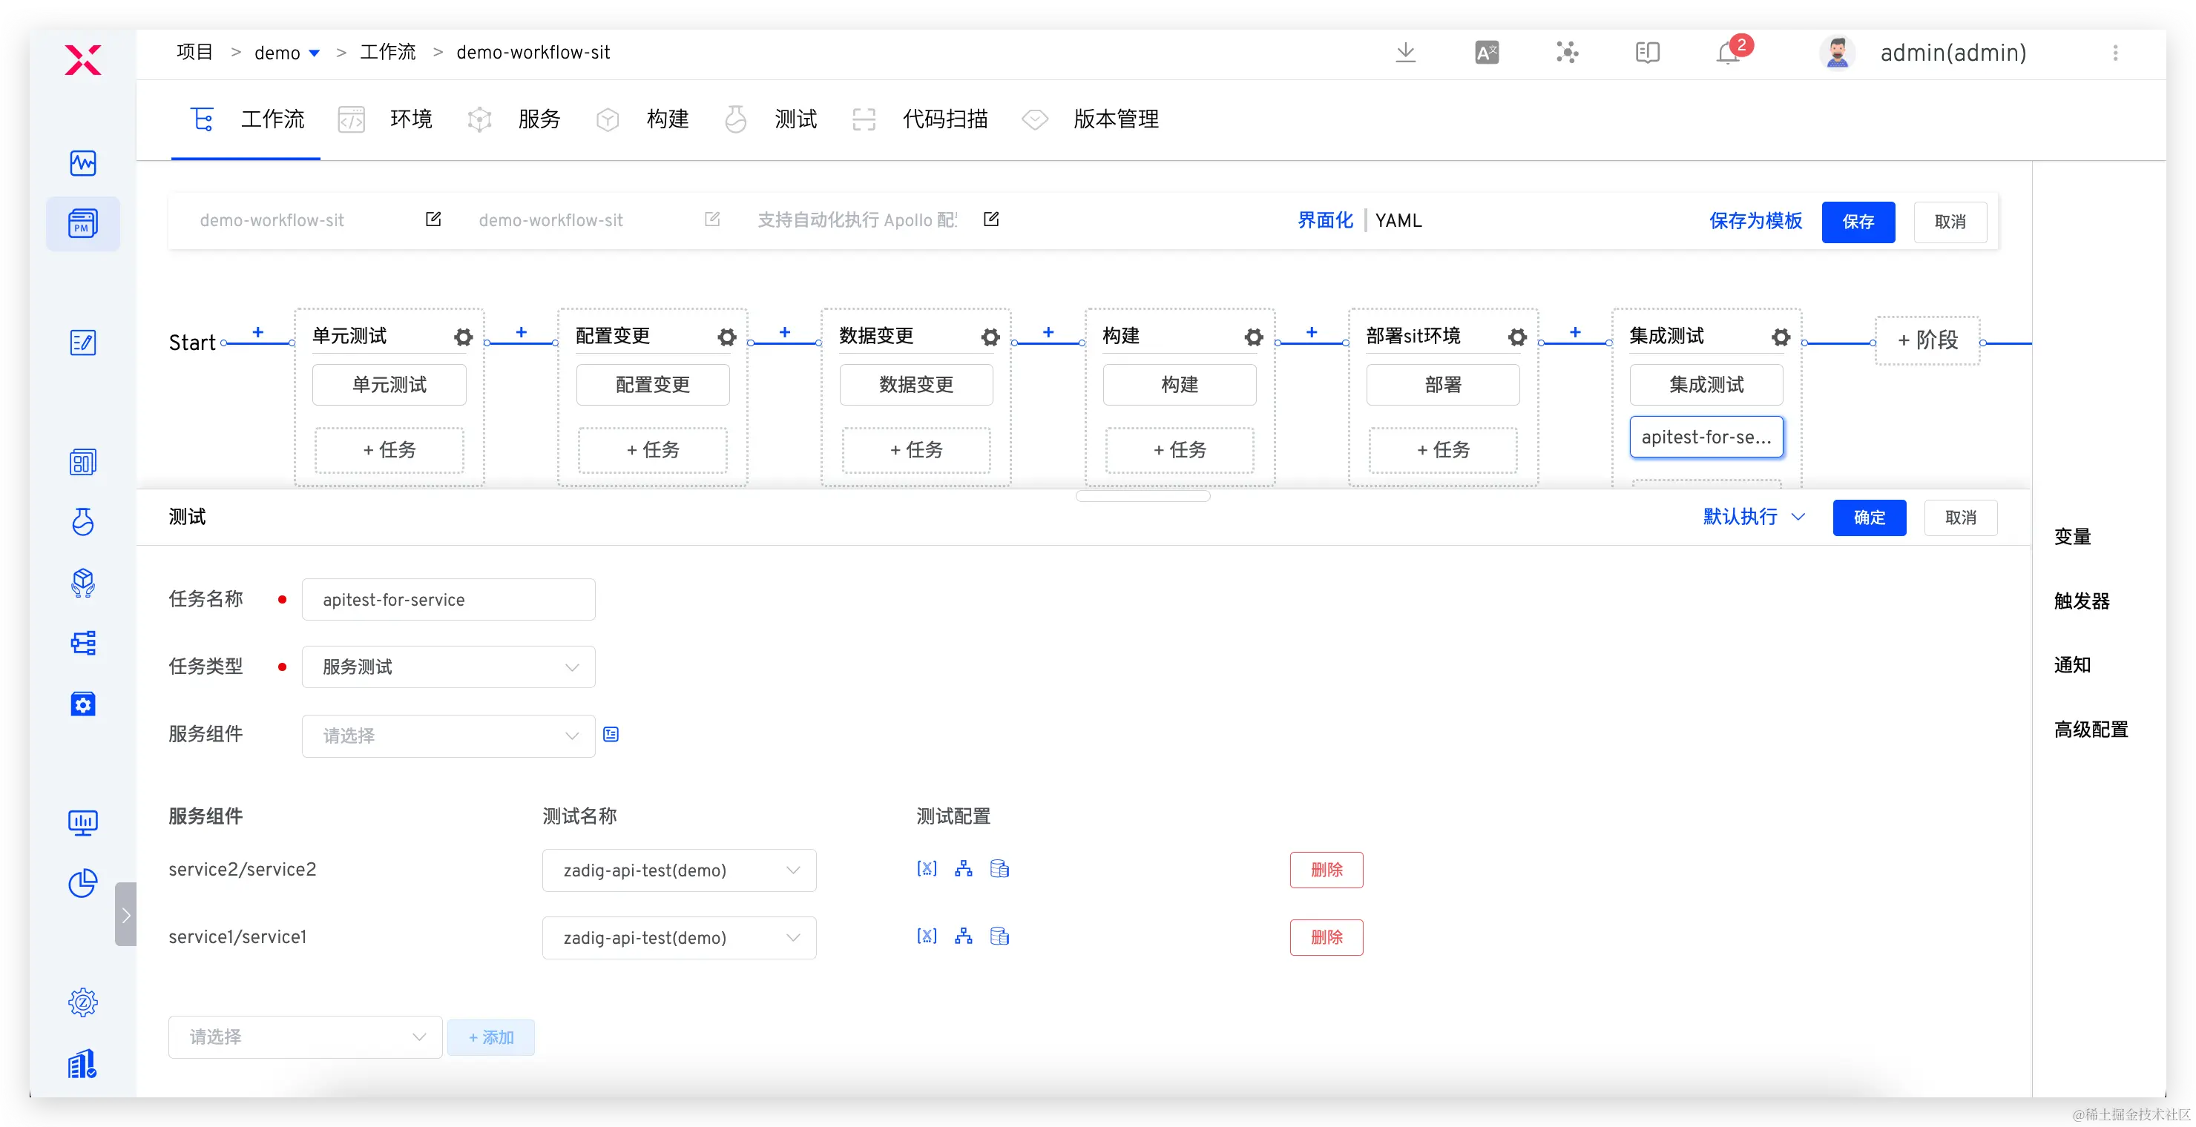This screenshot has height=1127, width=2196.
Task: Open the gear settings for 单元测试 stage
Action: click(463, 337)
